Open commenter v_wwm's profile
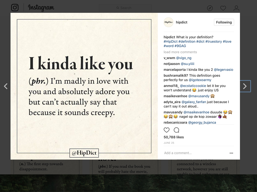 (x=169, y=58)
